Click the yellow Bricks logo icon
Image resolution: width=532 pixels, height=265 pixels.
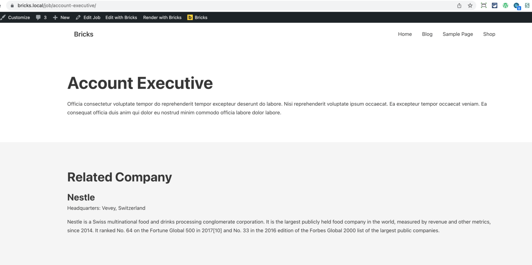(x=190, y=17)
